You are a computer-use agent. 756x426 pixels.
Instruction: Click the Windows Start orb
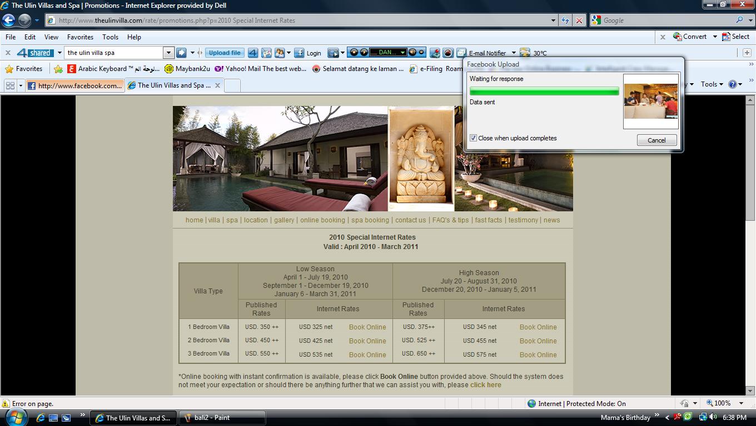point(16,417)
